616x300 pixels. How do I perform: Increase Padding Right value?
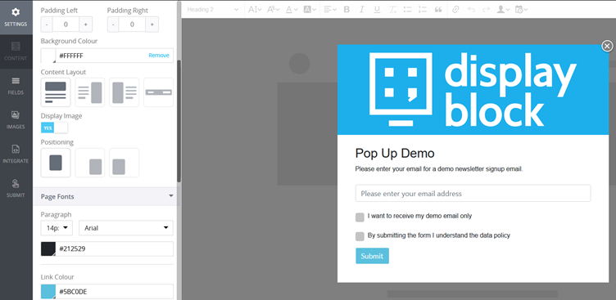tap(152, 25)
